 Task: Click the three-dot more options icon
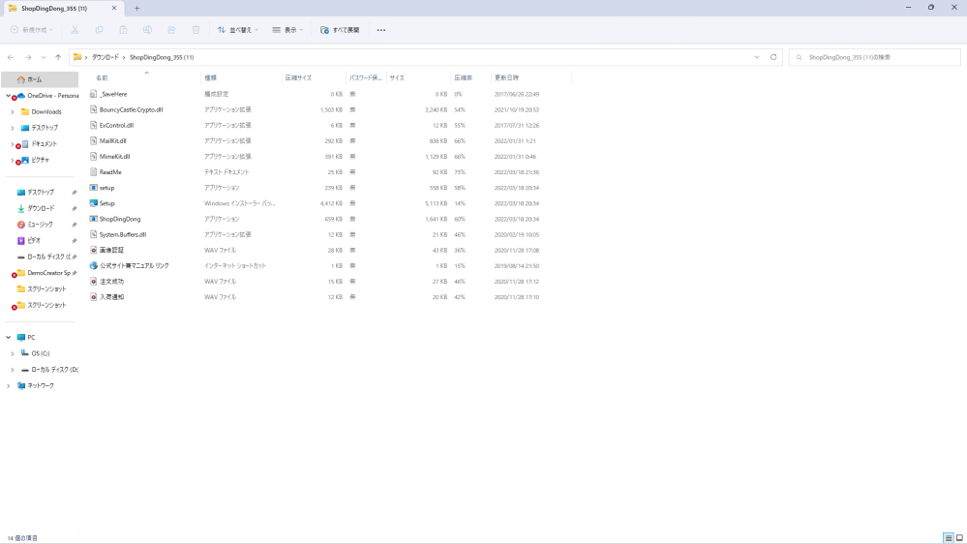381,30
